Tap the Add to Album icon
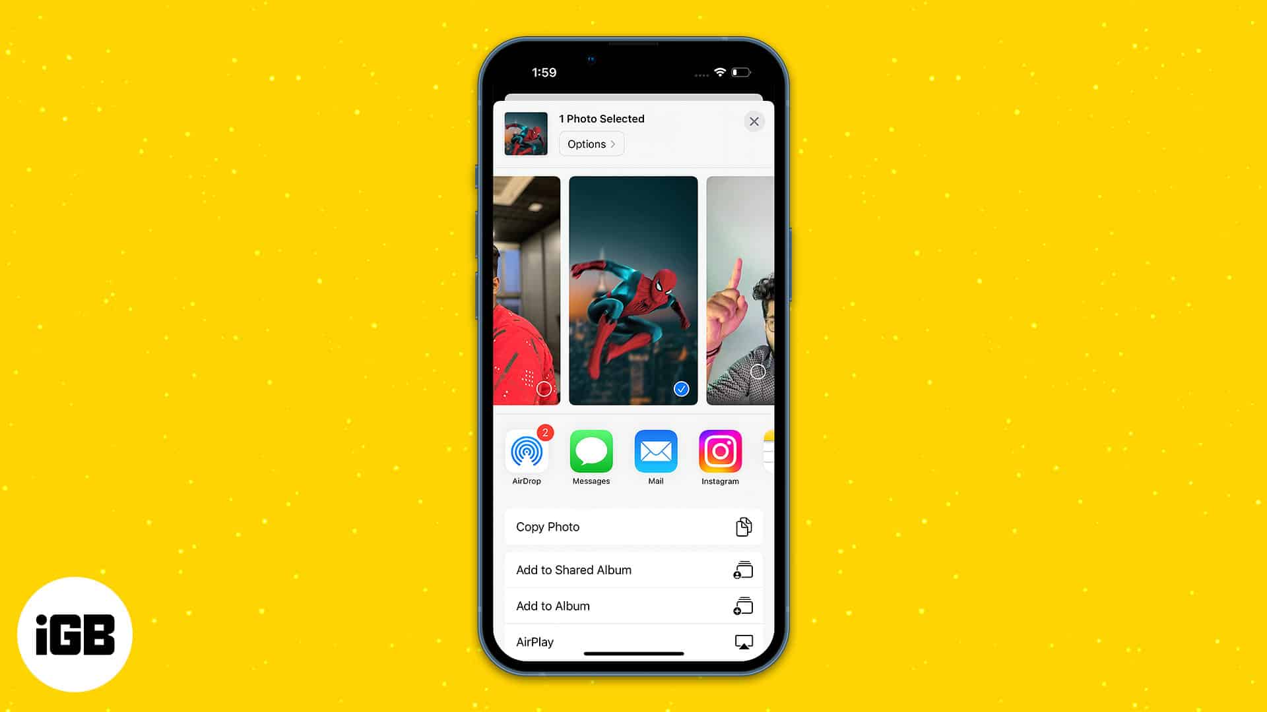Screen dimensions: 1267x712 click(742, 606)
